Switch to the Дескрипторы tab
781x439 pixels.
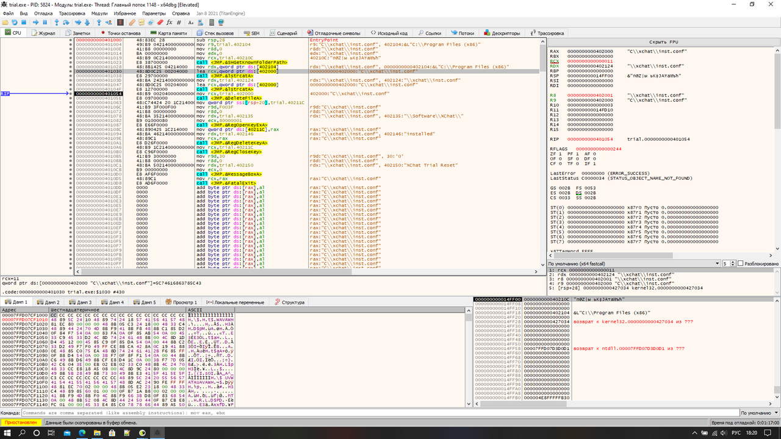(502, 33)
